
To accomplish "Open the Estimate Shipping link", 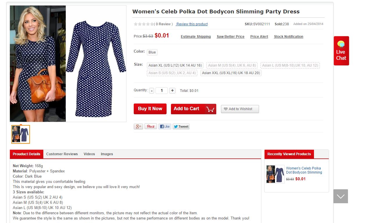I will point(196,37).
